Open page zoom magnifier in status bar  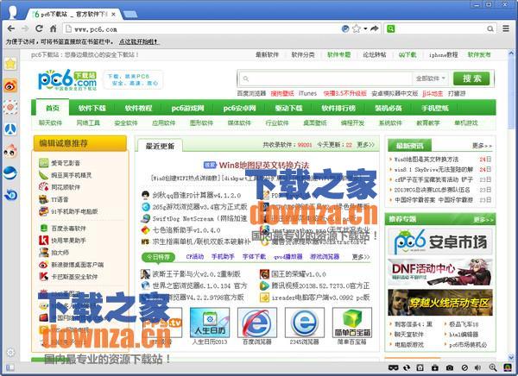[x=493, y=367]
